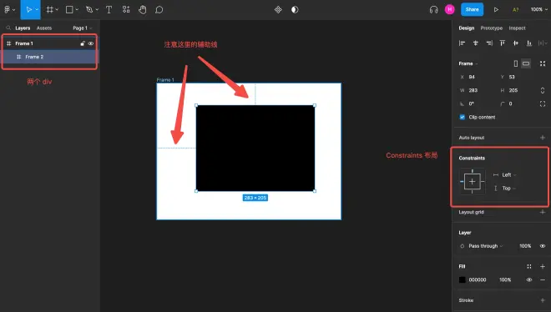This screenshot has height=312, width=551.
Task: Switch to the Inspect tab
Action: coord(517,28)
